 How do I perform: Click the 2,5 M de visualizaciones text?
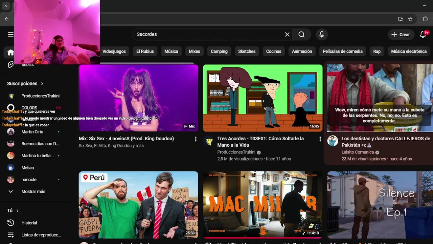pyautogui.click(x=240, y=159)
